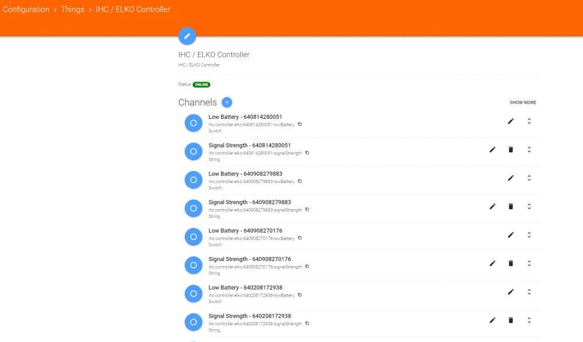The width and height of the screenshot is (583, 342).
Task: Copy the 640908279883-lowBattery channel UID
Action: (x=300, y=181)
